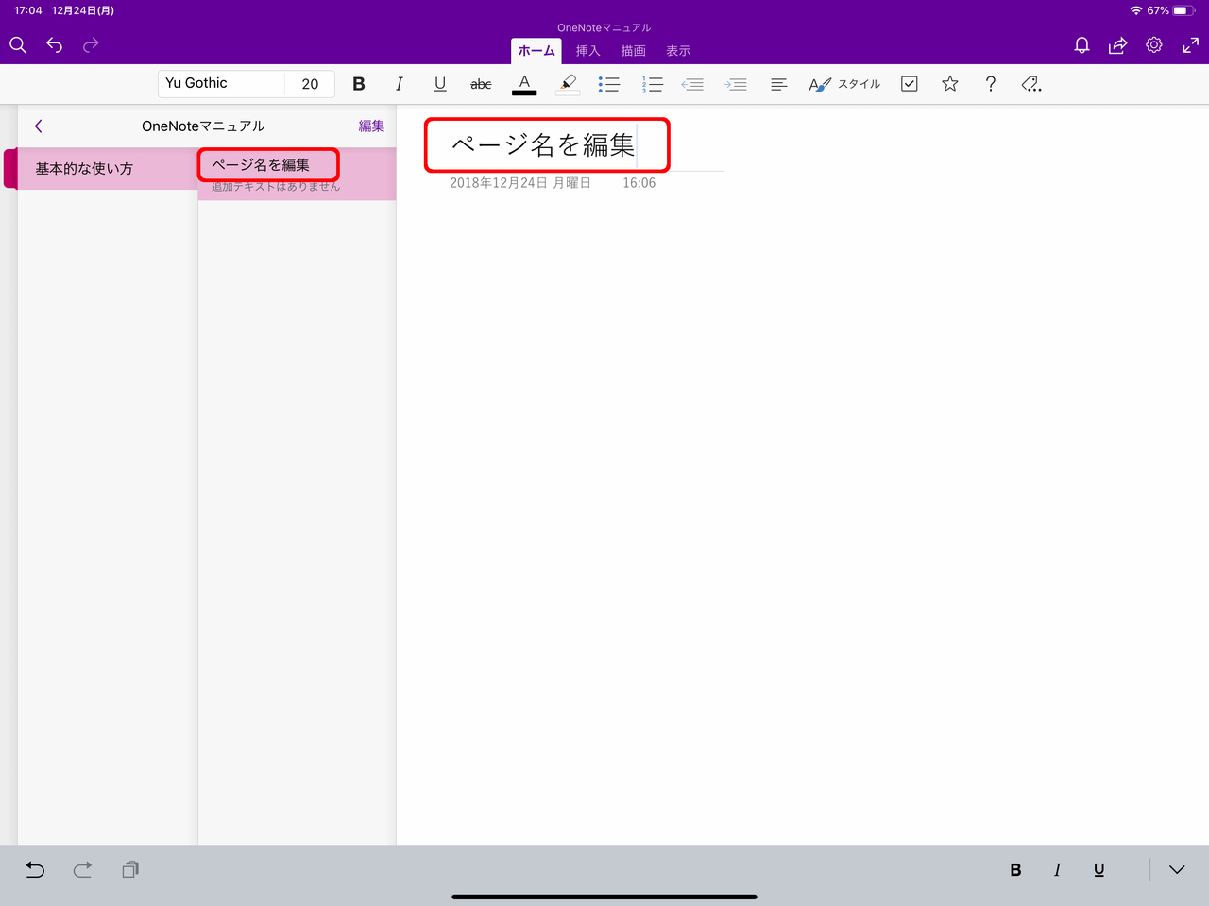Share the notebook via share icon
Screen dimensions: 1209x906
pyautogui.click(x=1117, y=45)
